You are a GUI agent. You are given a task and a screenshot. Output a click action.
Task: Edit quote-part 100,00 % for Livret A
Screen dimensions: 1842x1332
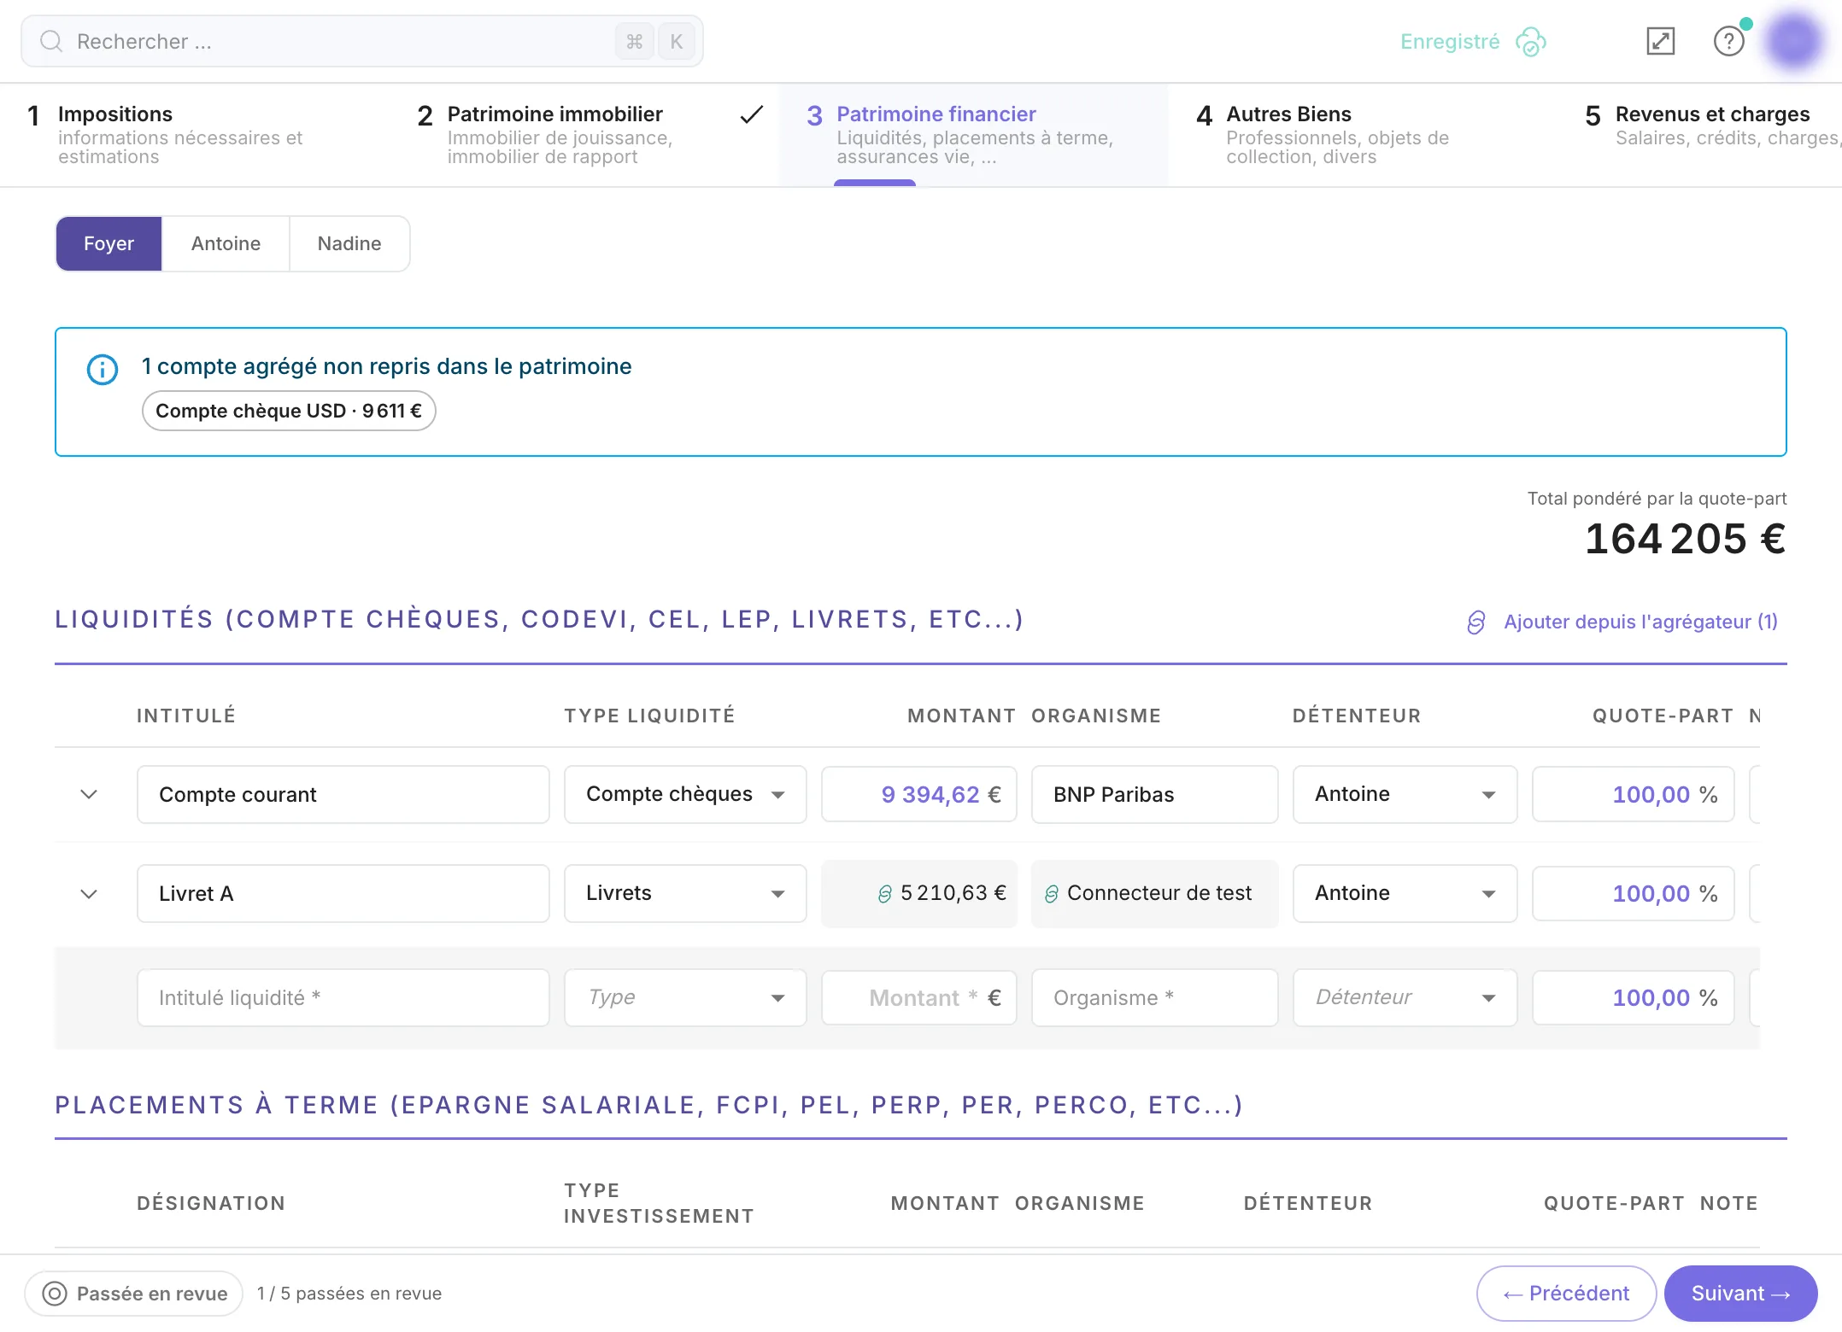(1633, 893)
